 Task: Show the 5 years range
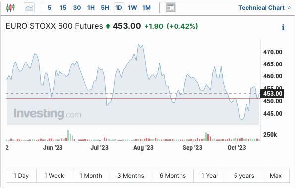[244, 176]
